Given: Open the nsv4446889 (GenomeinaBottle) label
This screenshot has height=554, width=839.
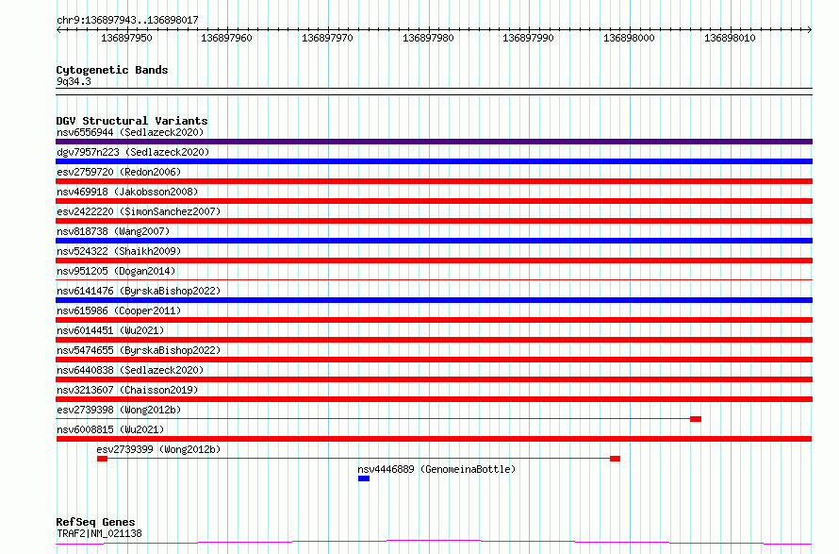Looking at the screenshot, I should (x=436, y=469).
